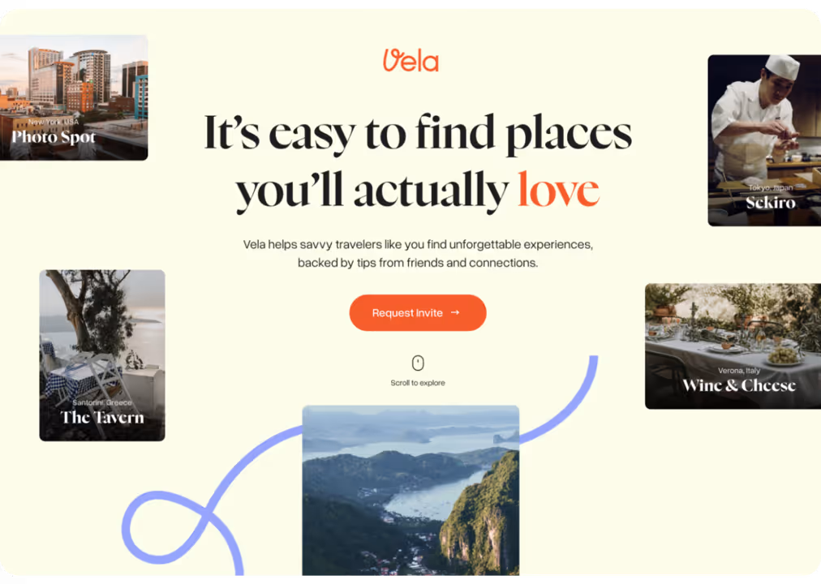Screen dimensions: 821x584
Task: Click the Scroll to explore text
Action: 418,383
